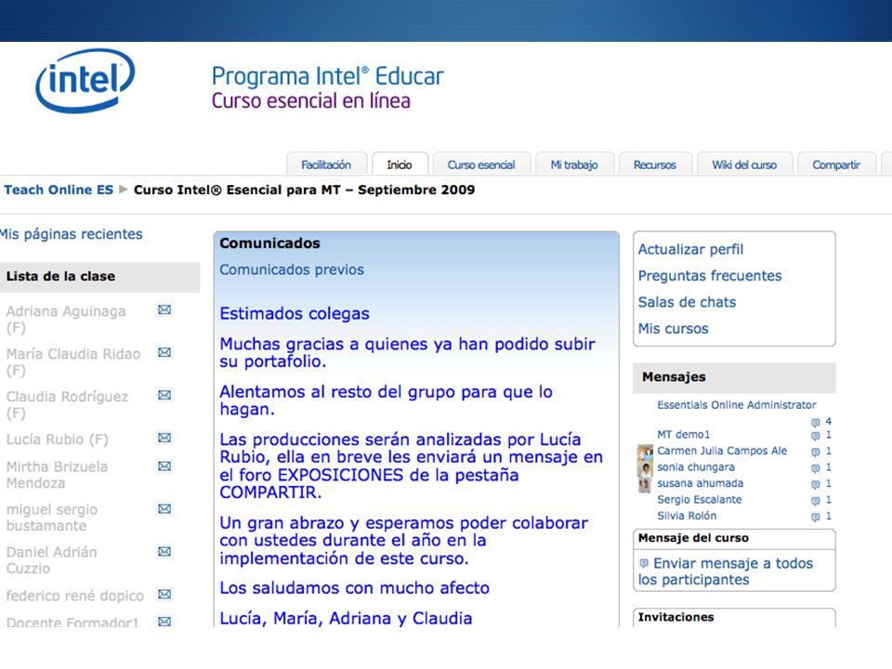Open message bubble for Silvia Rolón
892x669 pixels.
pos(815,517)
